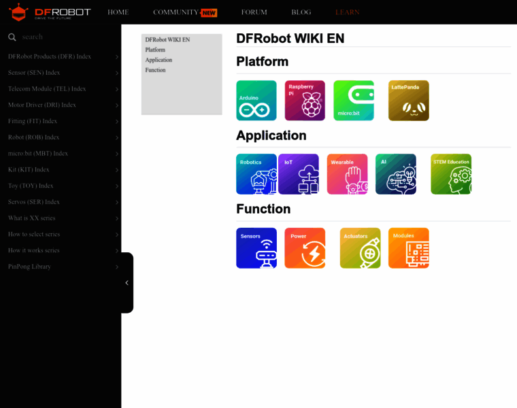Open the STEM Education tile
Viewport: 517px width, 408px height.
click(x=451, y=174)
